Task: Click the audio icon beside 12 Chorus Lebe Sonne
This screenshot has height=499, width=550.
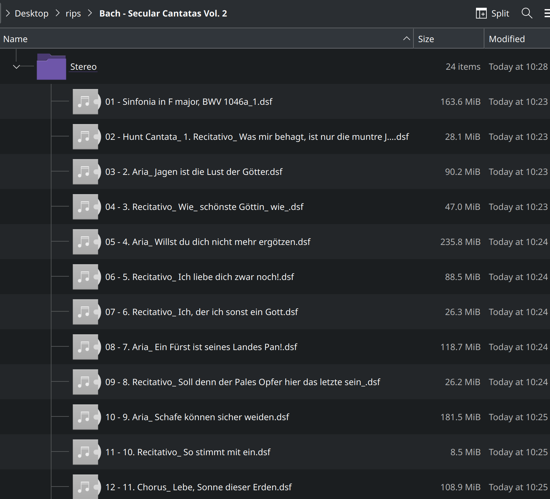Action: pyautogui.click(x=86, y=487)
